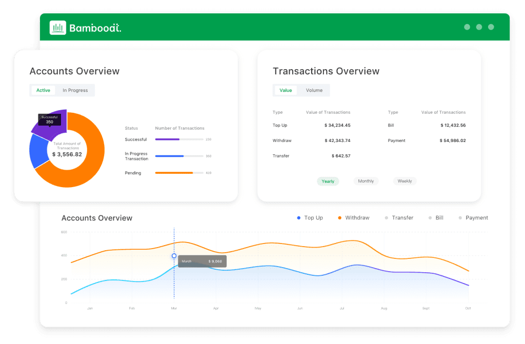The height and width of the screenshot is (344, 525).
Task: Click the March data point marker on chart
Action: click(174, 256)
